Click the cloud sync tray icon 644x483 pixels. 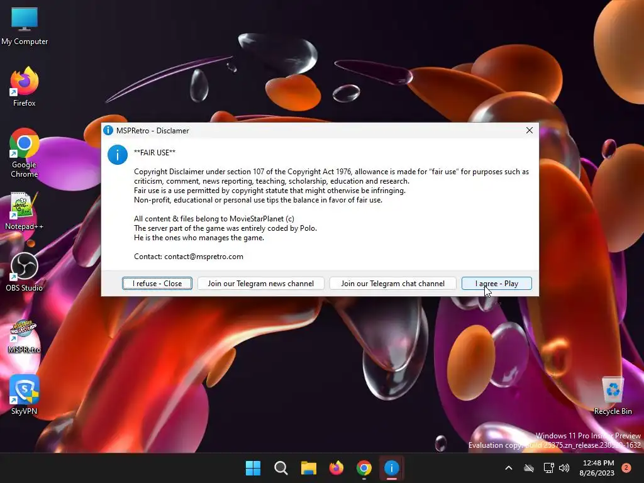pos(529,468)
